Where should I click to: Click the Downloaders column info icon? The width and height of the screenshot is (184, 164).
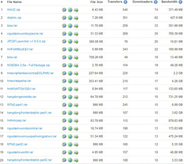click(156, 2)
